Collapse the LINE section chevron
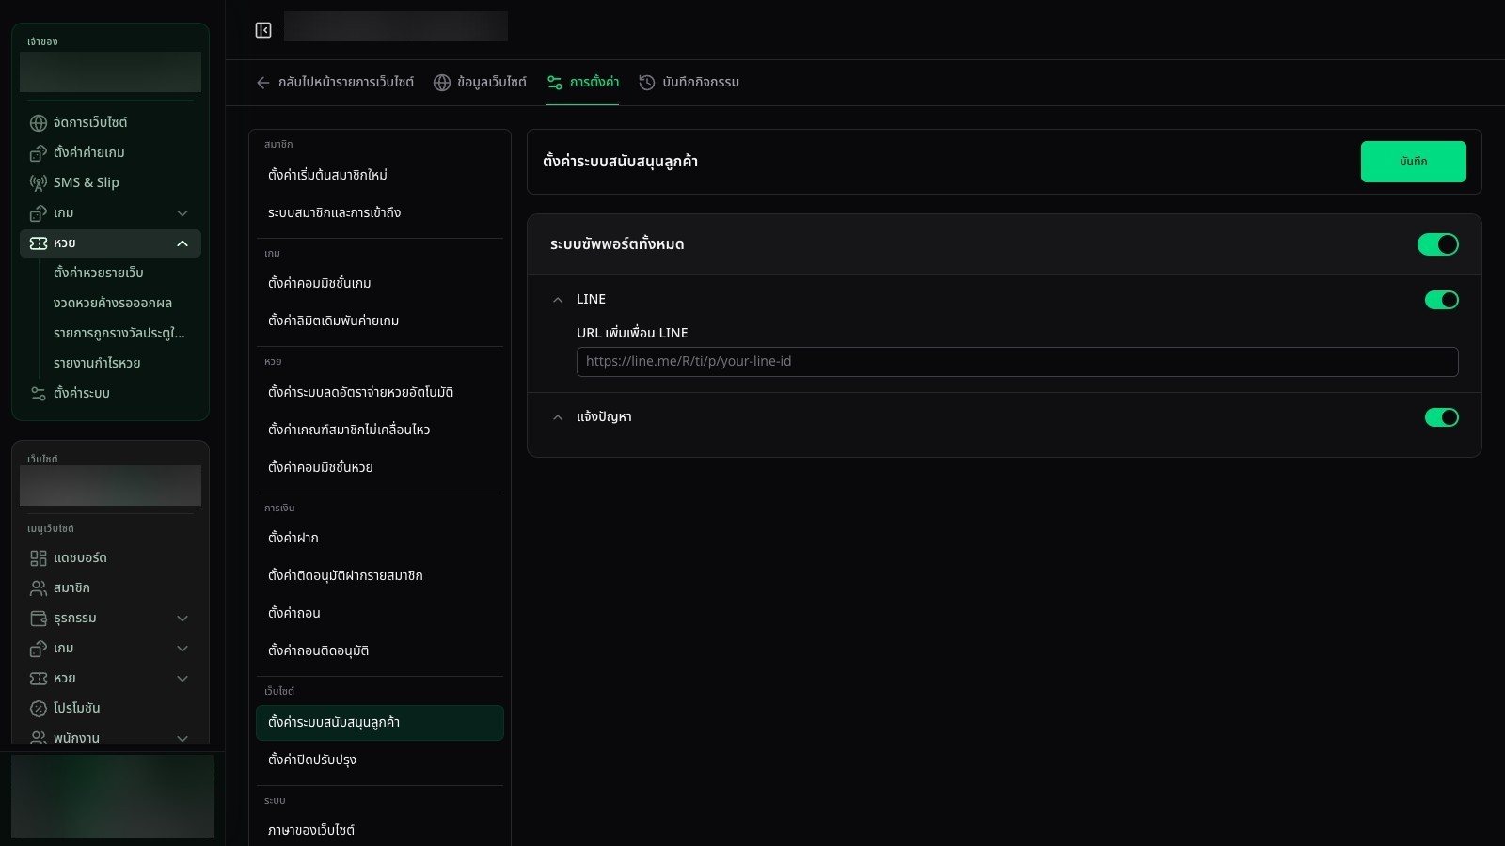 point(558,300)
